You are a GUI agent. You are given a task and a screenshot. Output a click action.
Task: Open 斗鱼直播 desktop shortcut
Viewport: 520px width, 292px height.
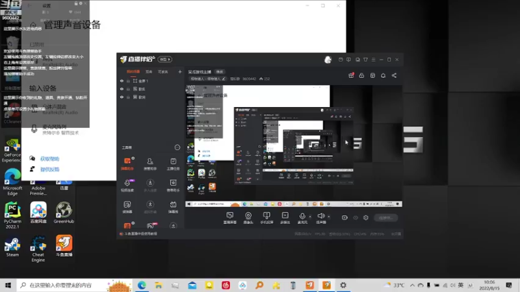click(x=64, y=246)
